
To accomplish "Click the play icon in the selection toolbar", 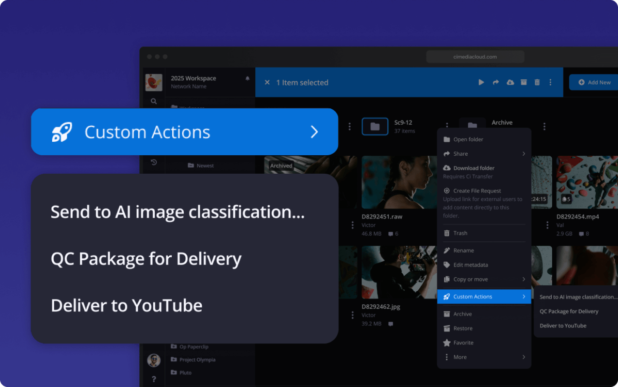I will [481, 83].
